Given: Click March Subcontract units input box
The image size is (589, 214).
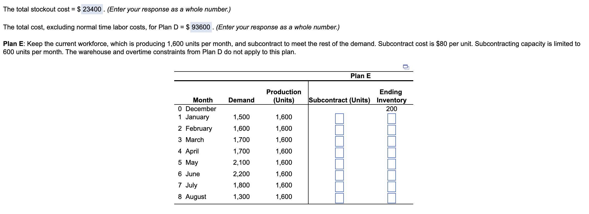Looking at the screenshot, I should tap(339, 141).
